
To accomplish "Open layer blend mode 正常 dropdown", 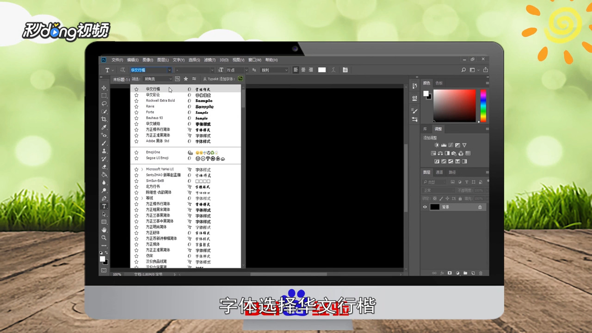I will click(438, 190).
